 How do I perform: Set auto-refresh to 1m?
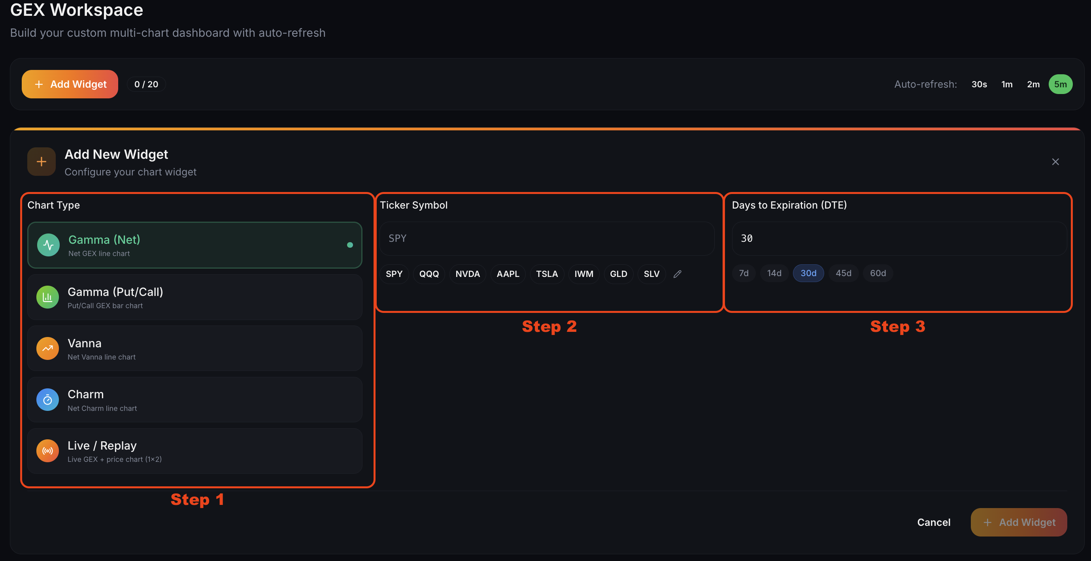[x=1007, y=84]
